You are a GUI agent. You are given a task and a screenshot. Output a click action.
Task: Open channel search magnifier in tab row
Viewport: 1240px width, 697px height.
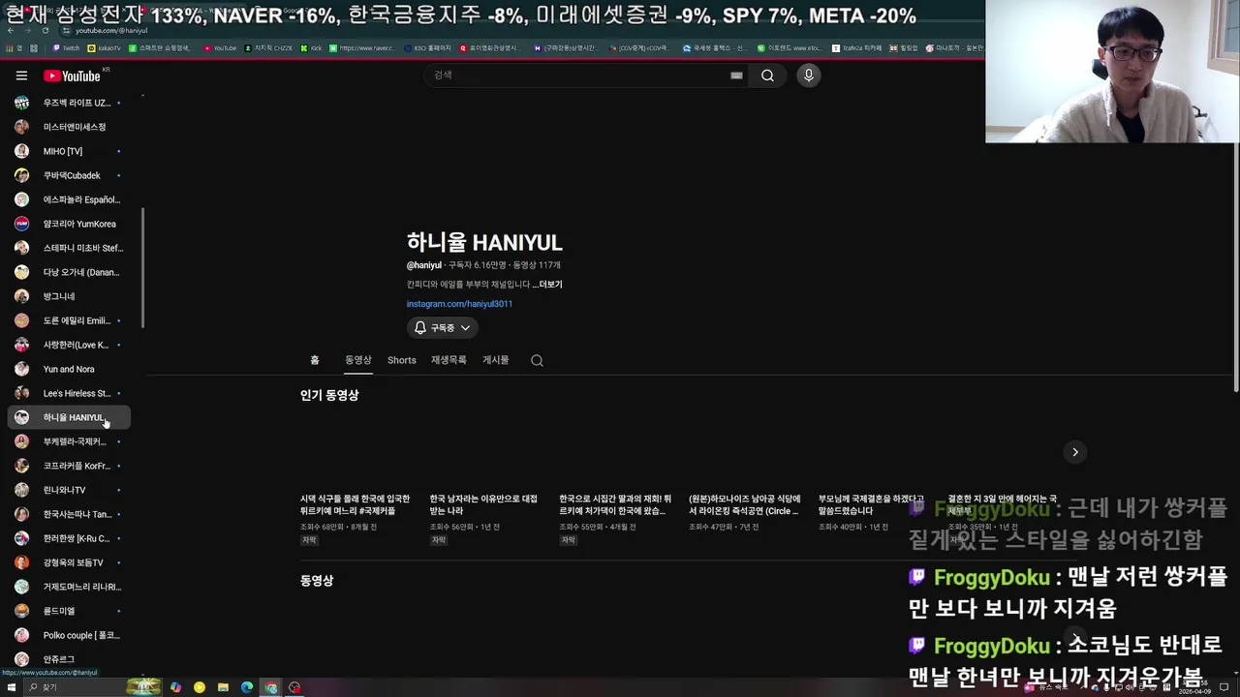pyautogui.click(x=537, y=360)
